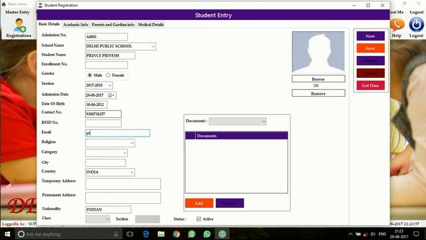The height and width of the screenshot is (240, 426).
Task: Open File Explorer from the taskbar
Action: [x=161, y=234]
